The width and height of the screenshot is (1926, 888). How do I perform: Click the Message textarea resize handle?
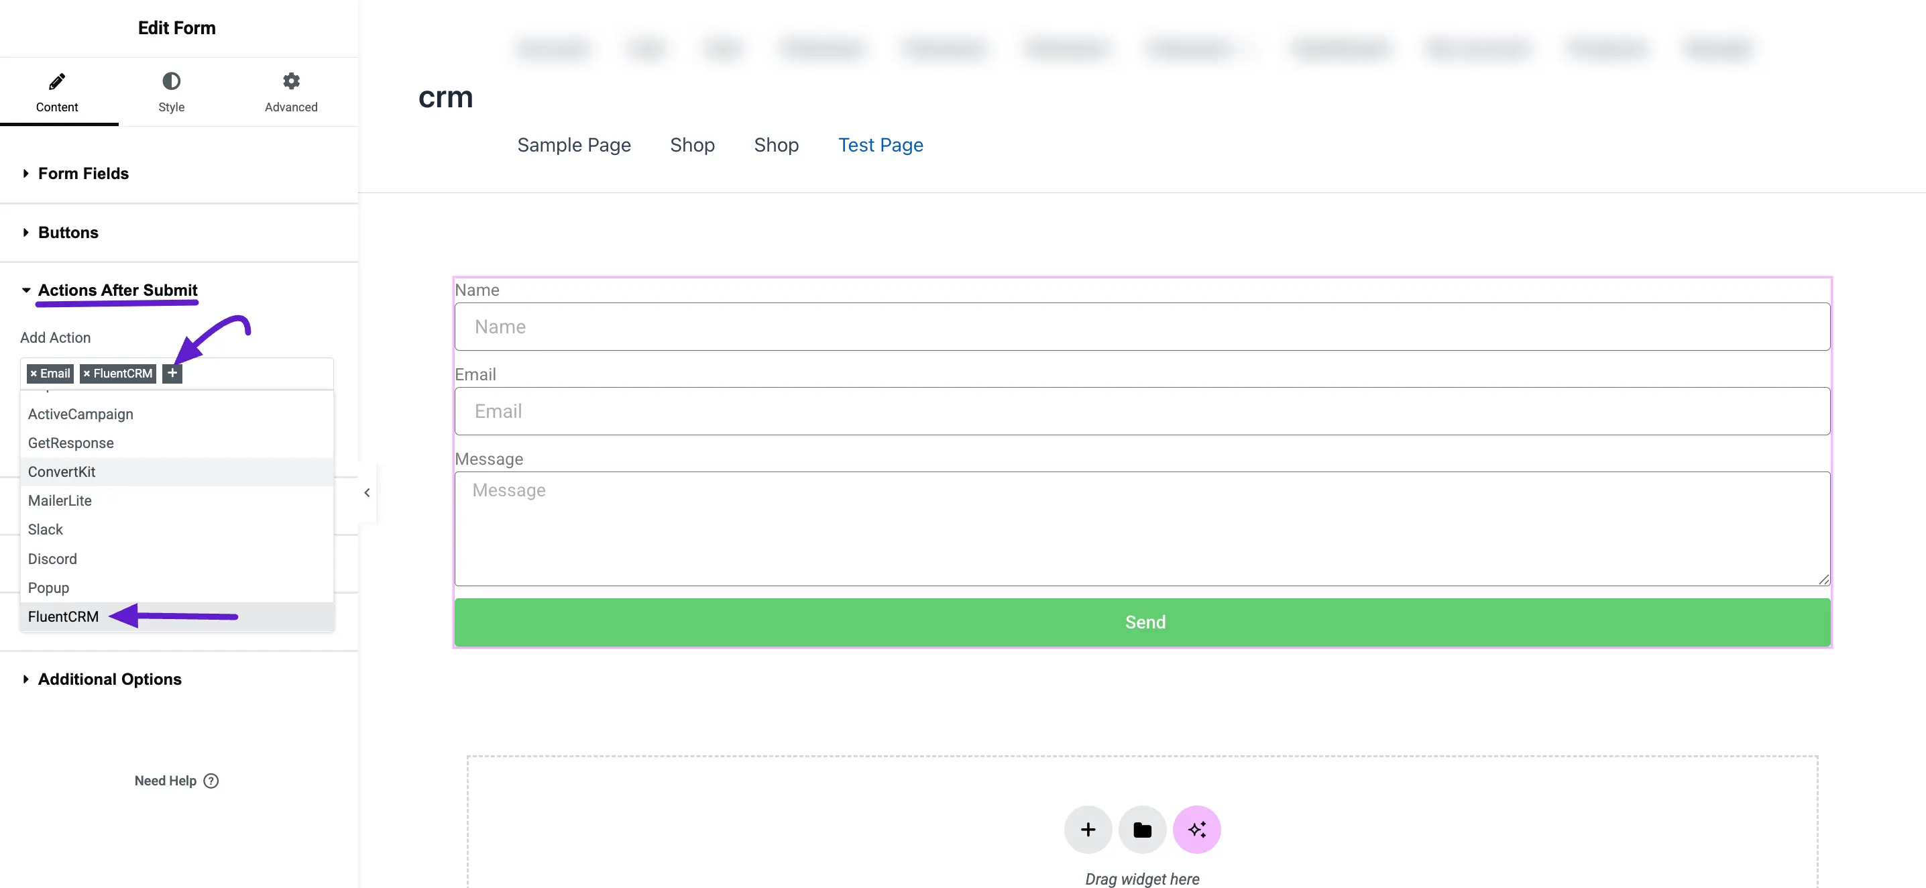pos(1823,579)
